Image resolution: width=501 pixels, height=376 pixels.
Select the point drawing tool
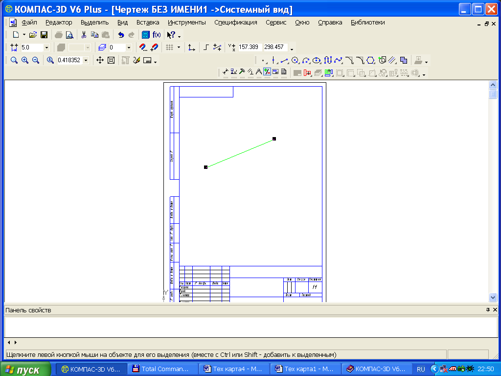[x=263, y=60]
